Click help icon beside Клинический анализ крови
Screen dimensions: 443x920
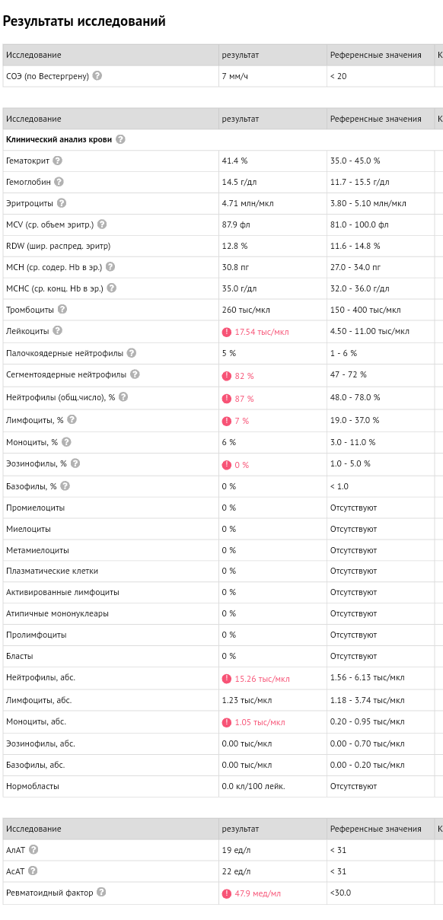(120, 140)
